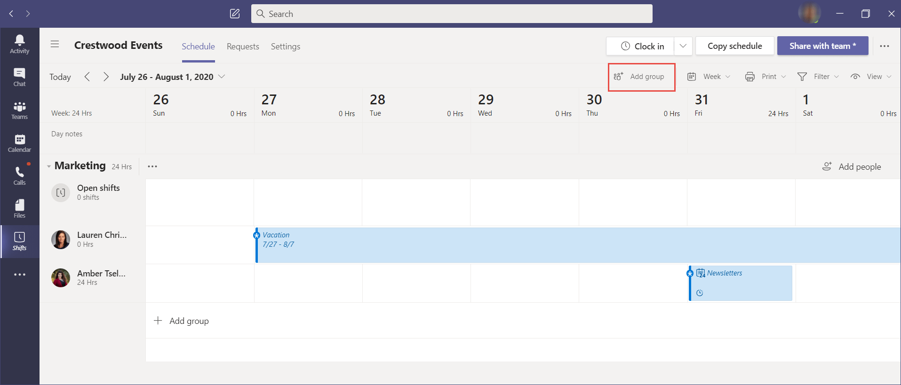Click Add group in the toolbar
The height and width of the screenshot is (385, 901).
click(x=639, y=77)
